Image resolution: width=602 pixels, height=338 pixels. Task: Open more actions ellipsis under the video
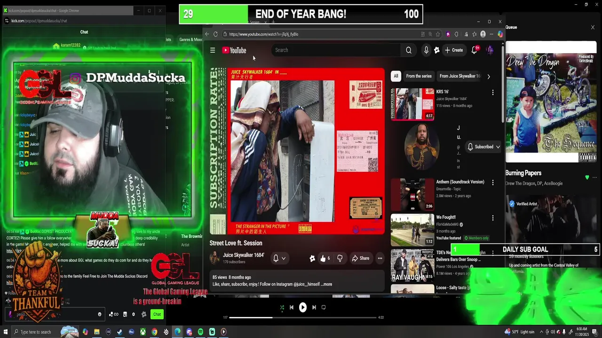coord(380,258)
